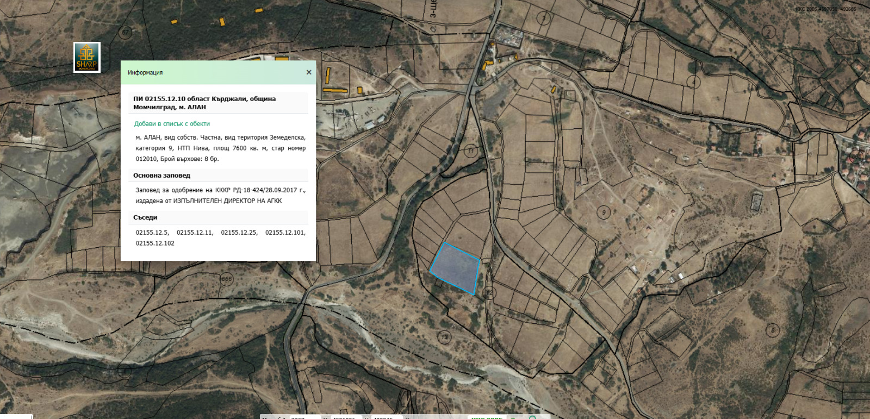
Task: Click 'Добави в списък с обекти' link
Action: [x=172, y=124]
